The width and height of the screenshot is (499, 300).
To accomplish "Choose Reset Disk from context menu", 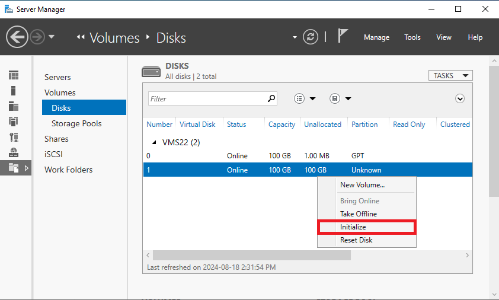I will 367,240.
